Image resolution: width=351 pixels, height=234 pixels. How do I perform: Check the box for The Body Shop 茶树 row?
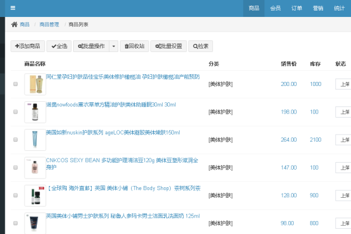pyautogui.click(x=15, y=195)
